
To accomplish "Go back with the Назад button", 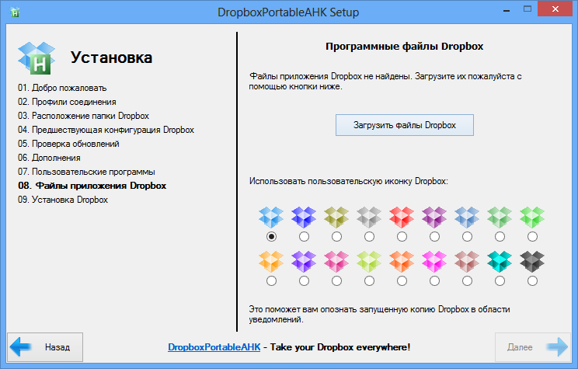I will click(x=45, y=347).
